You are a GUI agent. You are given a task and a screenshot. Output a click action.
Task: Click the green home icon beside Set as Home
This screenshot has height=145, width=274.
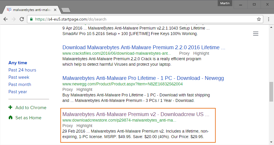(x=10, y=118)
